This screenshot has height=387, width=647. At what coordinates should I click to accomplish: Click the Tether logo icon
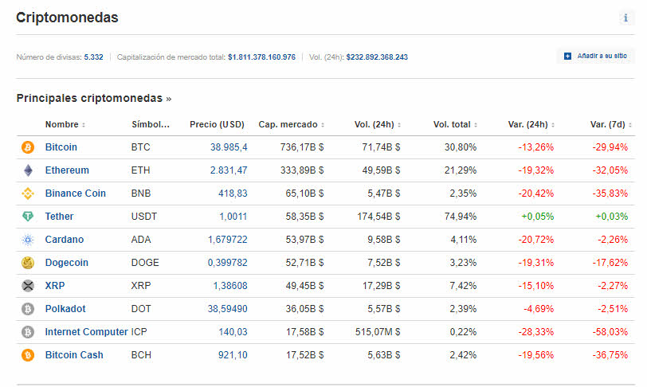coord(28,217)
